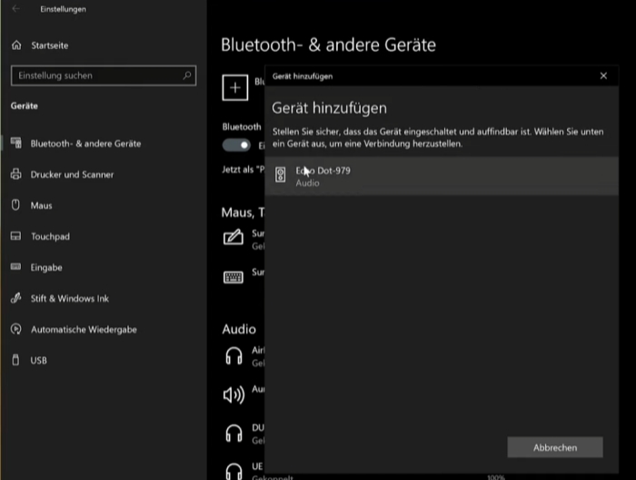Click the keyboard Eingabe icon in the sidebar

pos(15,266)
